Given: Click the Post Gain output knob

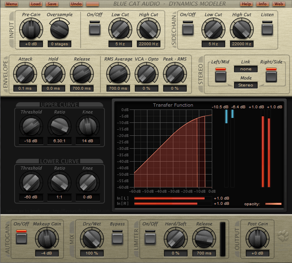Looking at the screenshot, I should [x=257, y=238].
